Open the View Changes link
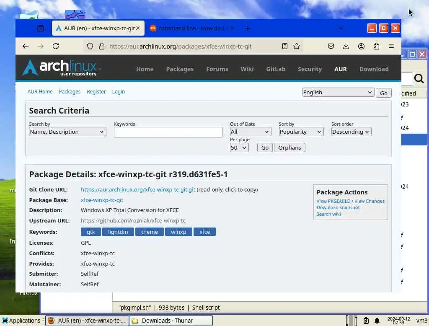Viewport: 429px width, 326px height. (370, 201)
